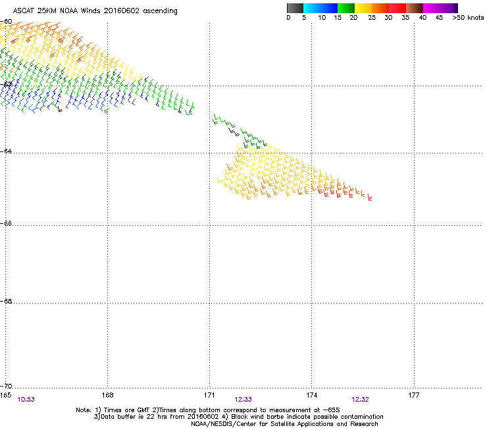Click the '>50 knots' legend label
The image size is (487, 428).
point(468,18)
